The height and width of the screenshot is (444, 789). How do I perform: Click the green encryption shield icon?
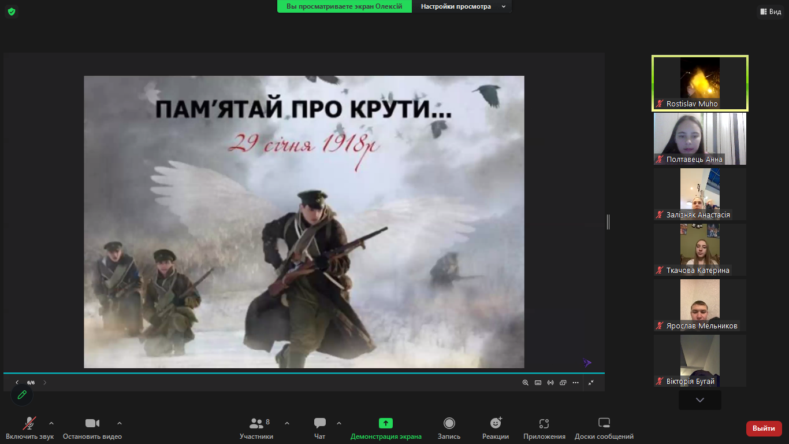point(12,12)
